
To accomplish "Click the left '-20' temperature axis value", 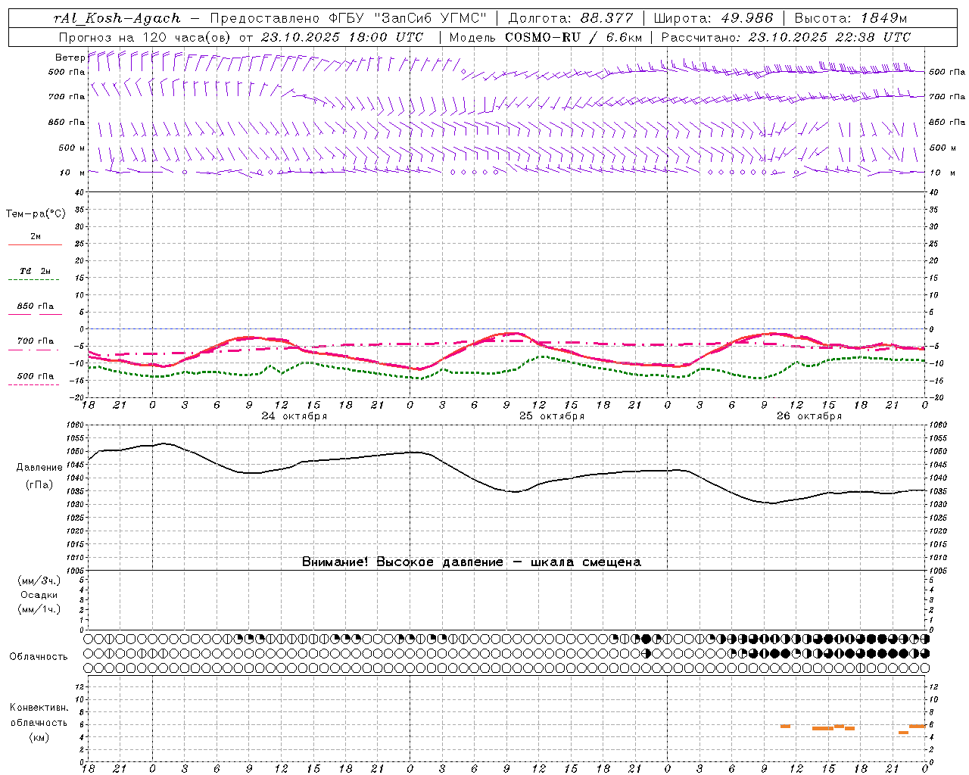I will click(78, 397).
